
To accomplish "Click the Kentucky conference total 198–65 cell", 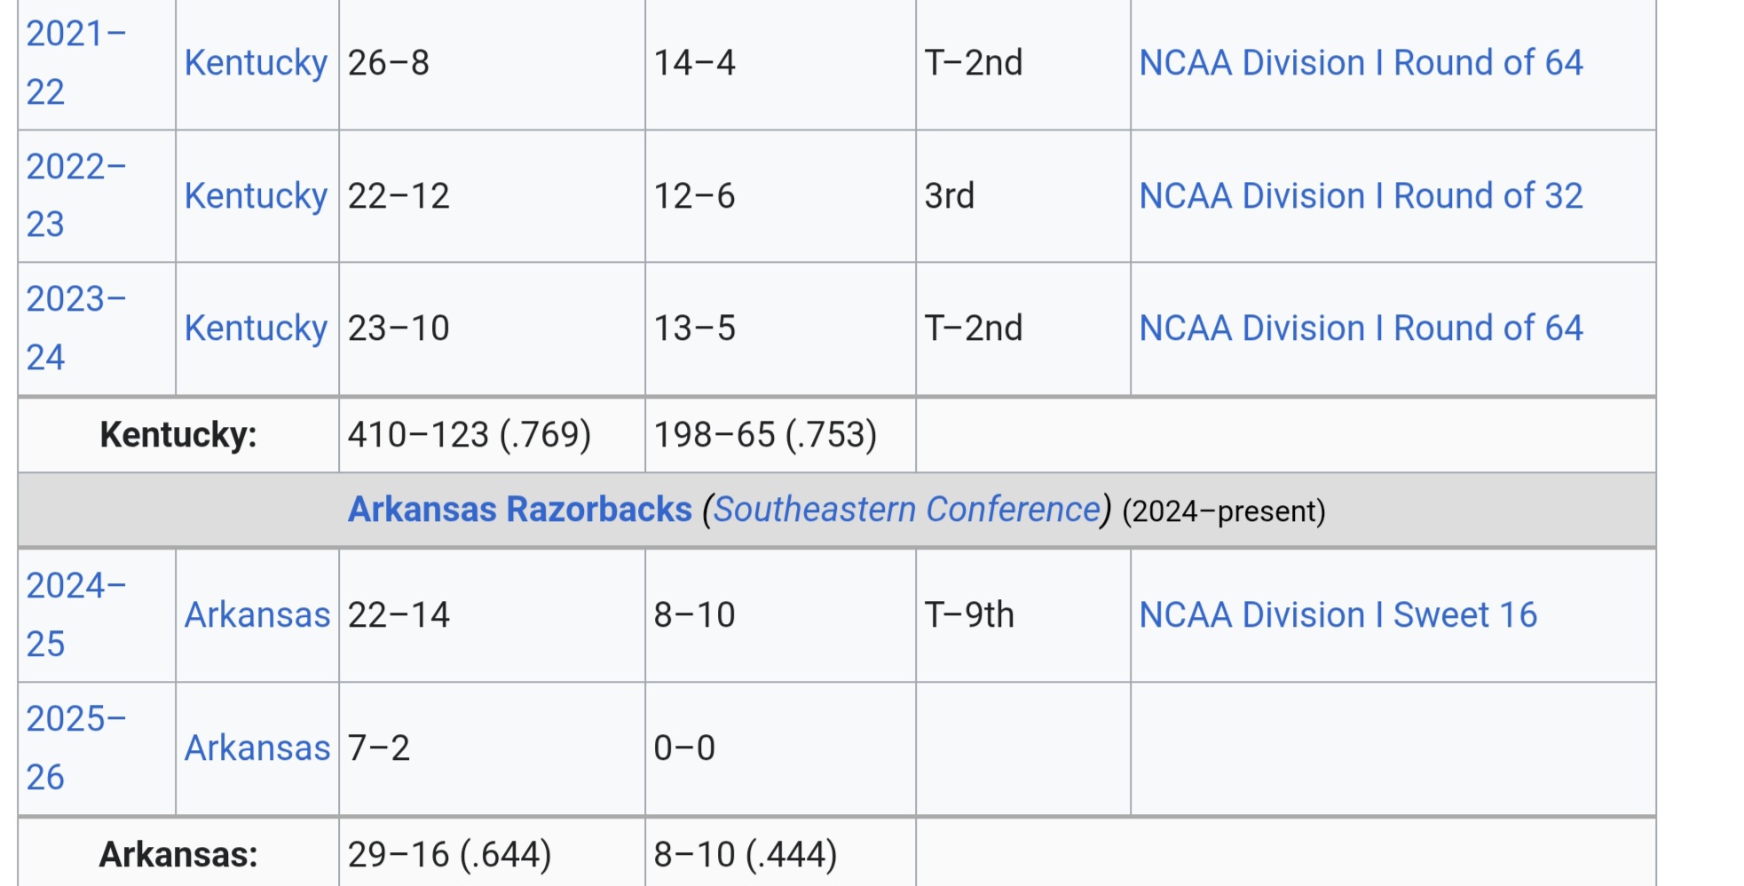I will (x=765, y=435).
